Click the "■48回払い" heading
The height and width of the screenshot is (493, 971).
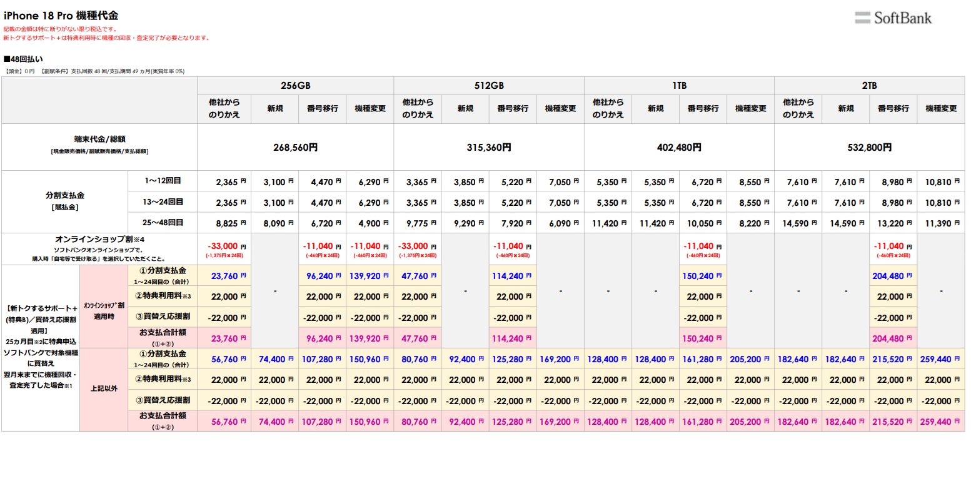point(23,59)
